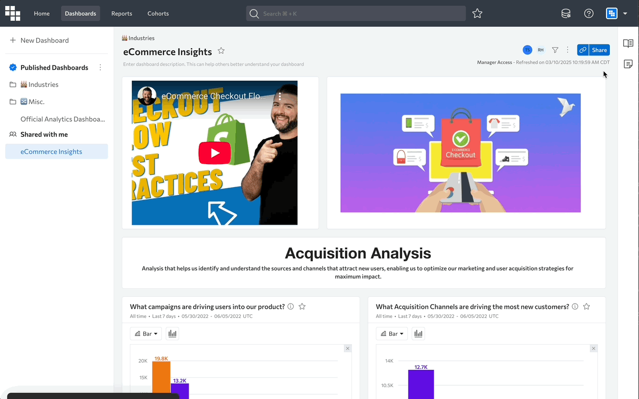Open data settings database icon
639x399 pixels.
[566, 13]
